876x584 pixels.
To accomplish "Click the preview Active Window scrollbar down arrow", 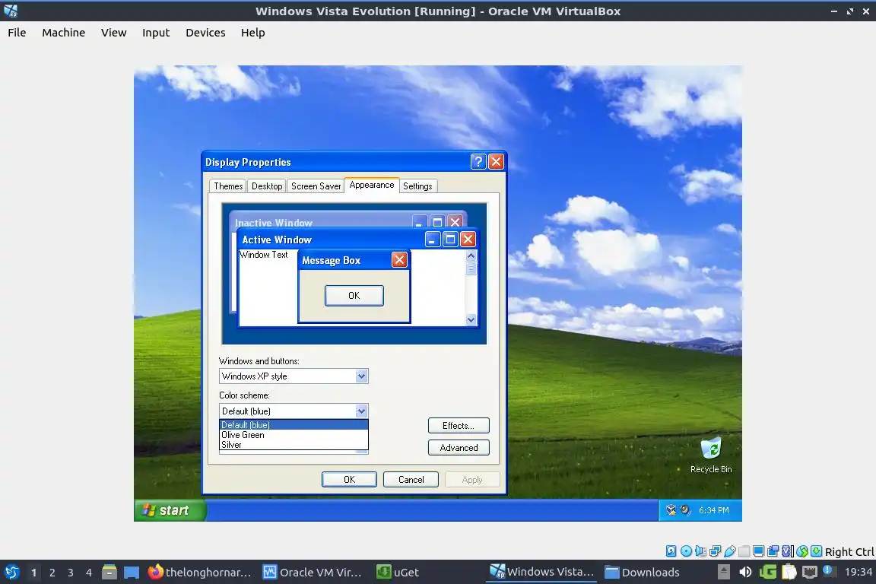I will click(471, 319).
